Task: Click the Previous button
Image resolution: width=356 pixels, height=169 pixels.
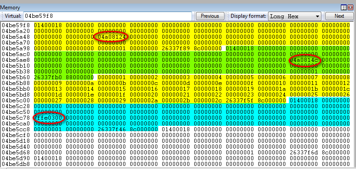Action: (x=210, y=16)
